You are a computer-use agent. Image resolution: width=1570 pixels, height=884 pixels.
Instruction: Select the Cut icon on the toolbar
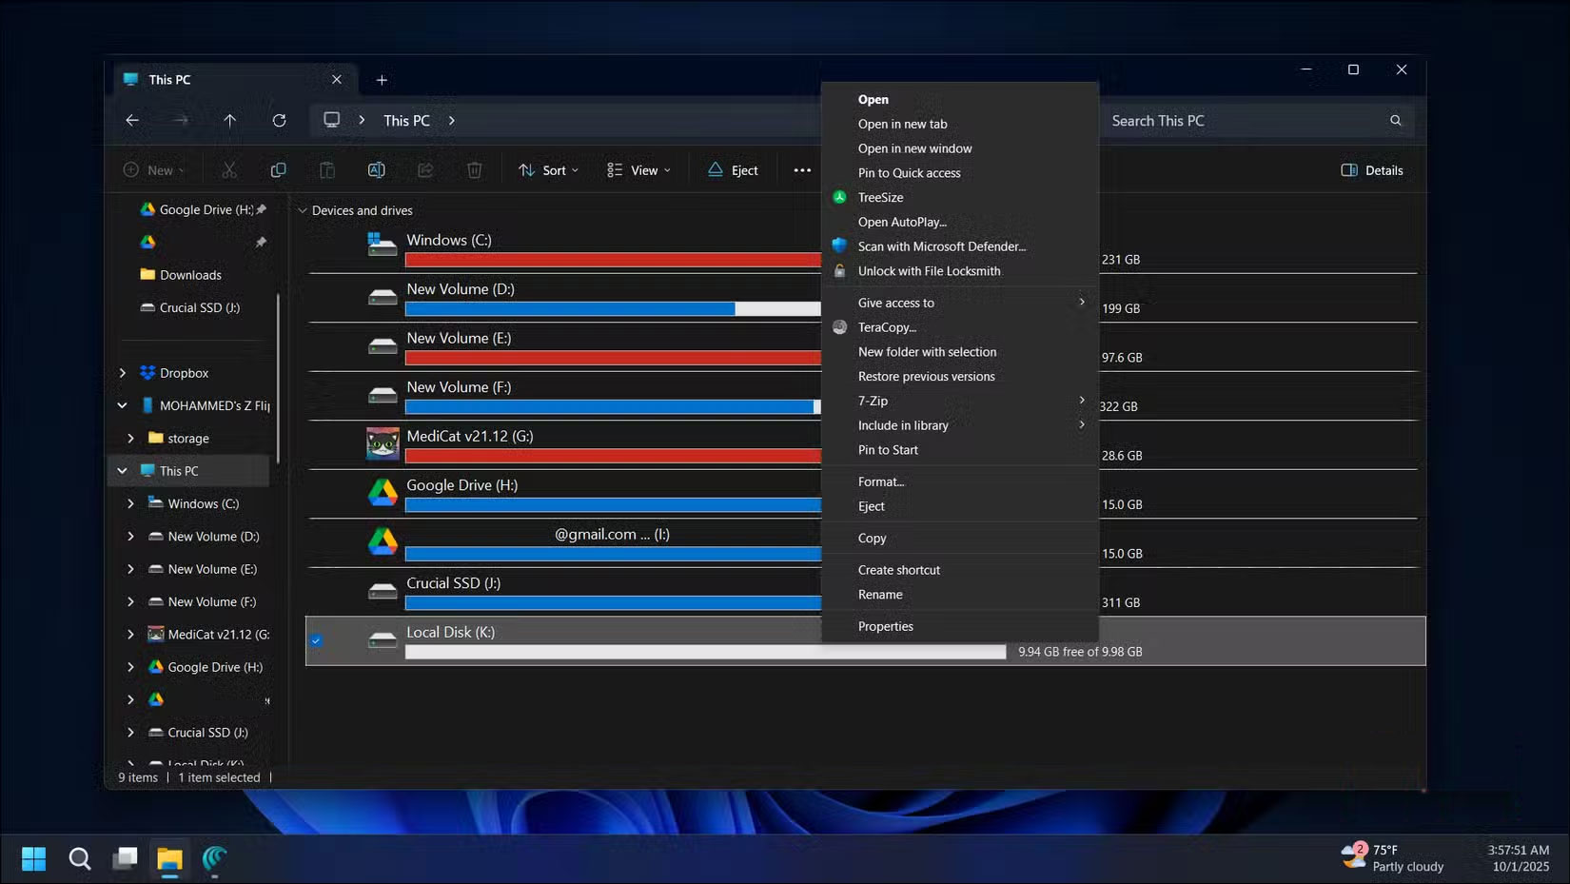pos(228,169)
